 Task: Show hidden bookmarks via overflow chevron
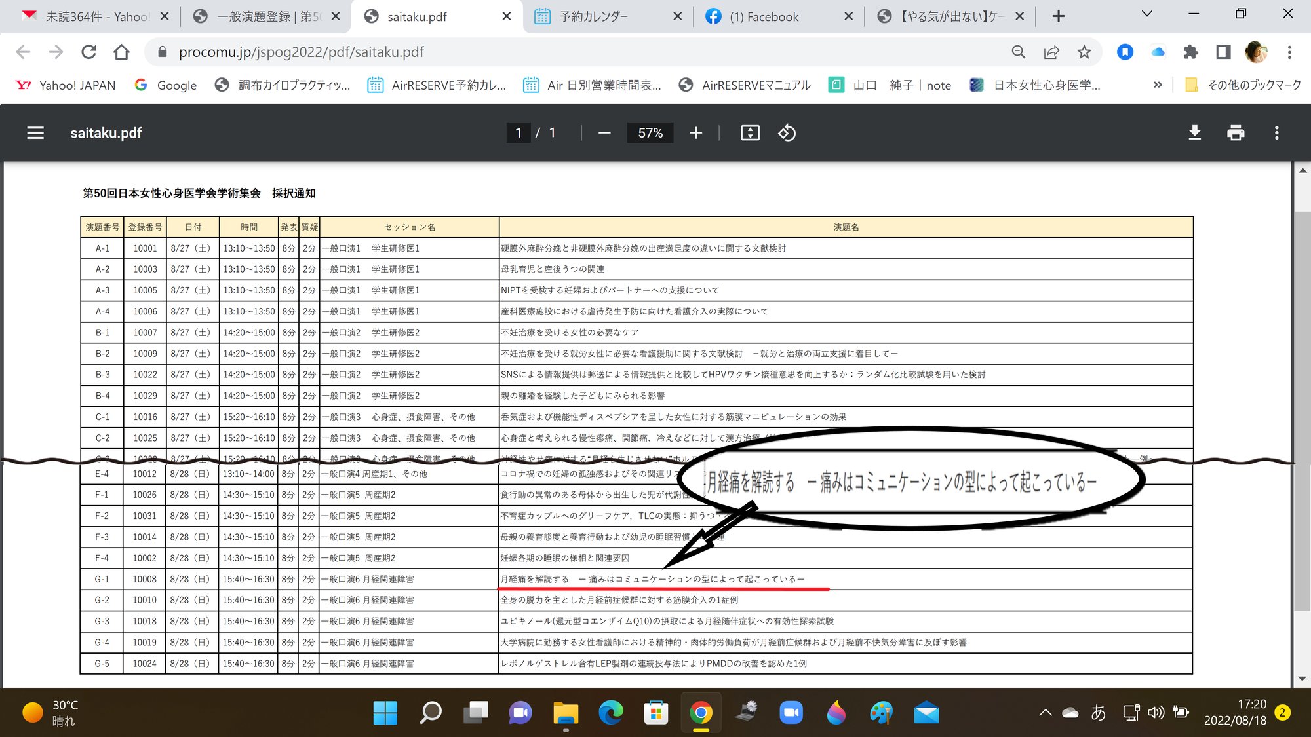tap(1157, 85)
